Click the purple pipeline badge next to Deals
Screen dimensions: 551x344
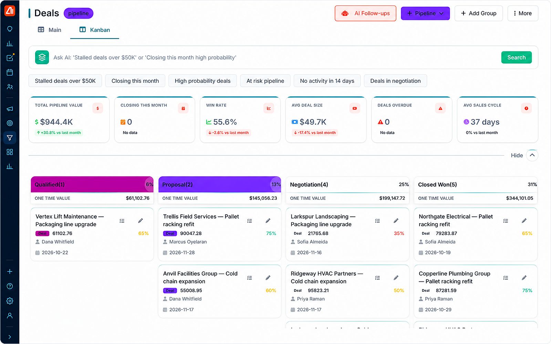79,13
